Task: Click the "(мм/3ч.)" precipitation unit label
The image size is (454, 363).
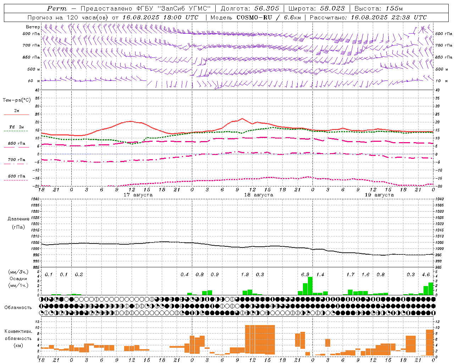Action: click(18, 272)
